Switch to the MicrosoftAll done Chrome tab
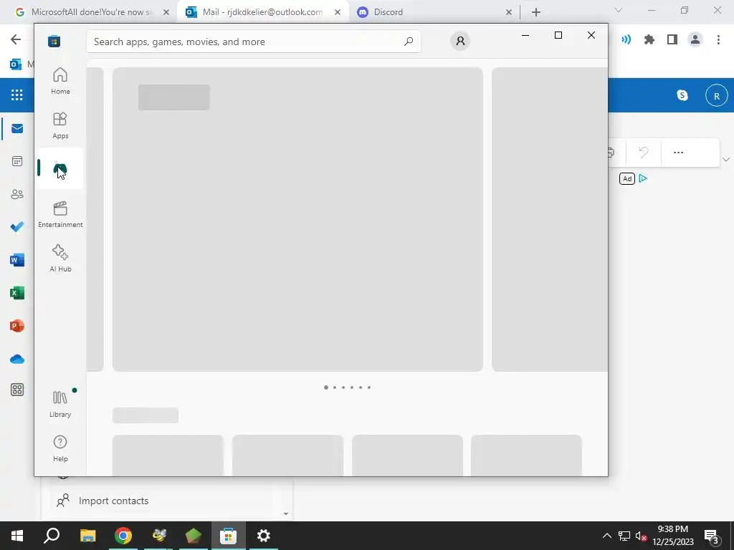This screenshot has width=734, height=550. [91, 12]
